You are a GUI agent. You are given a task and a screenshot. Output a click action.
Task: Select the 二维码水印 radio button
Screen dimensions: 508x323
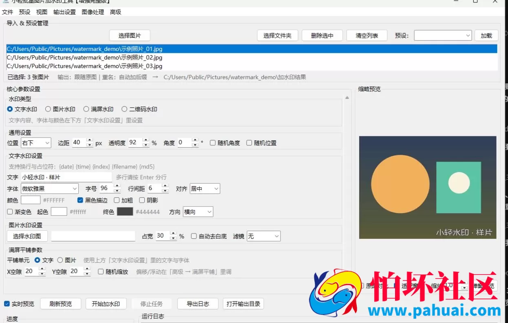pyautogui.click(x=139, y=109)
